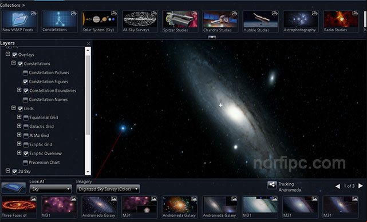Enable the Equatorial Grid checkbox
The width and height of the screenshot is (367, 222).
[x=26, y=118]
